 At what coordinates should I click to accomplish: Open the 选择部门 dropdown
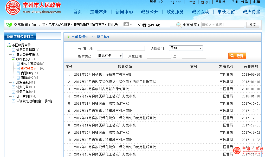click(186, 48)
